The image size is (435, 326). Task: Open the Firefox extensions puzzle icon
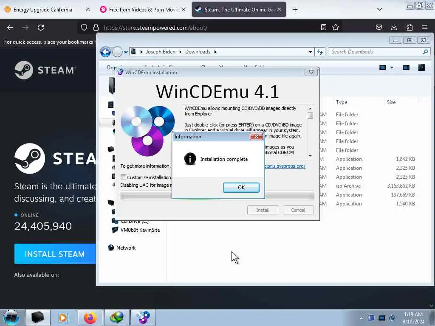[x=410, y=27]
